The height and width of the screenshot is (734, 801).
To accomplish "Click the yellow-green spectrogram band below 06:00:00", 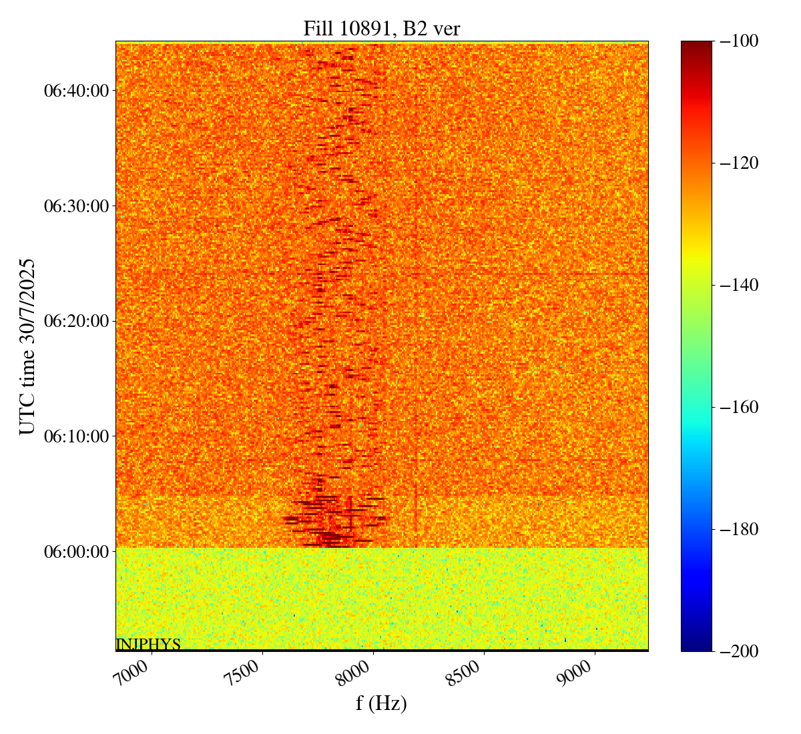I will (x=381, y=597).
